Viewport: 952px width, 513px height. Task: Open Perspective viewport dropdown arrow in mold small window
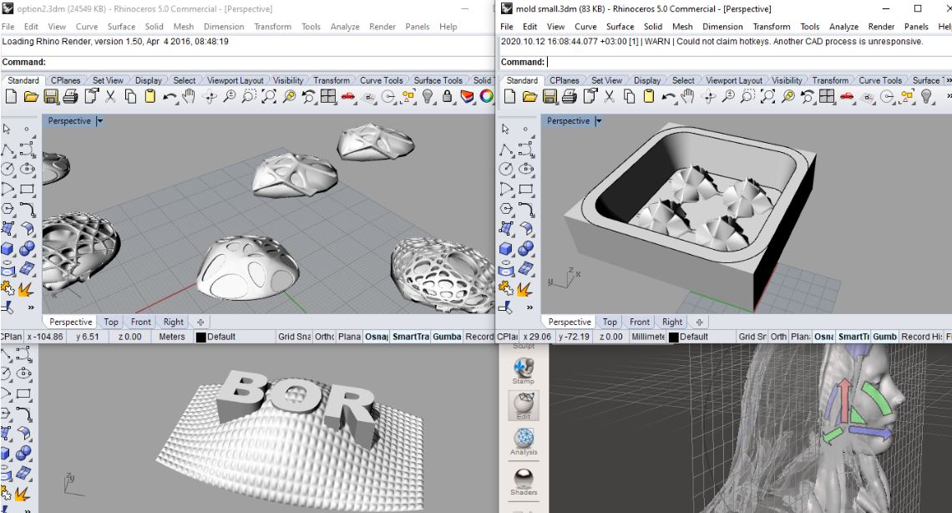coord(600,121)
